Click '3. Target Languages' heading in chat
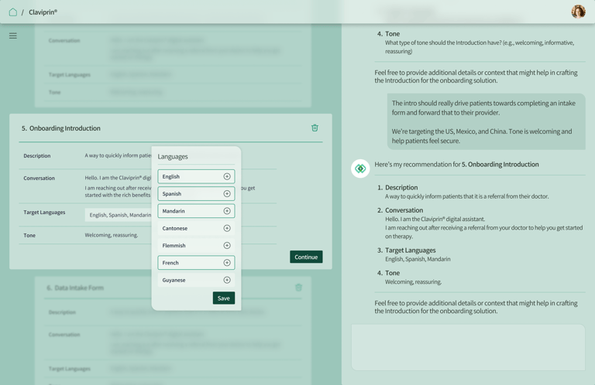 (x=407, y=250)
